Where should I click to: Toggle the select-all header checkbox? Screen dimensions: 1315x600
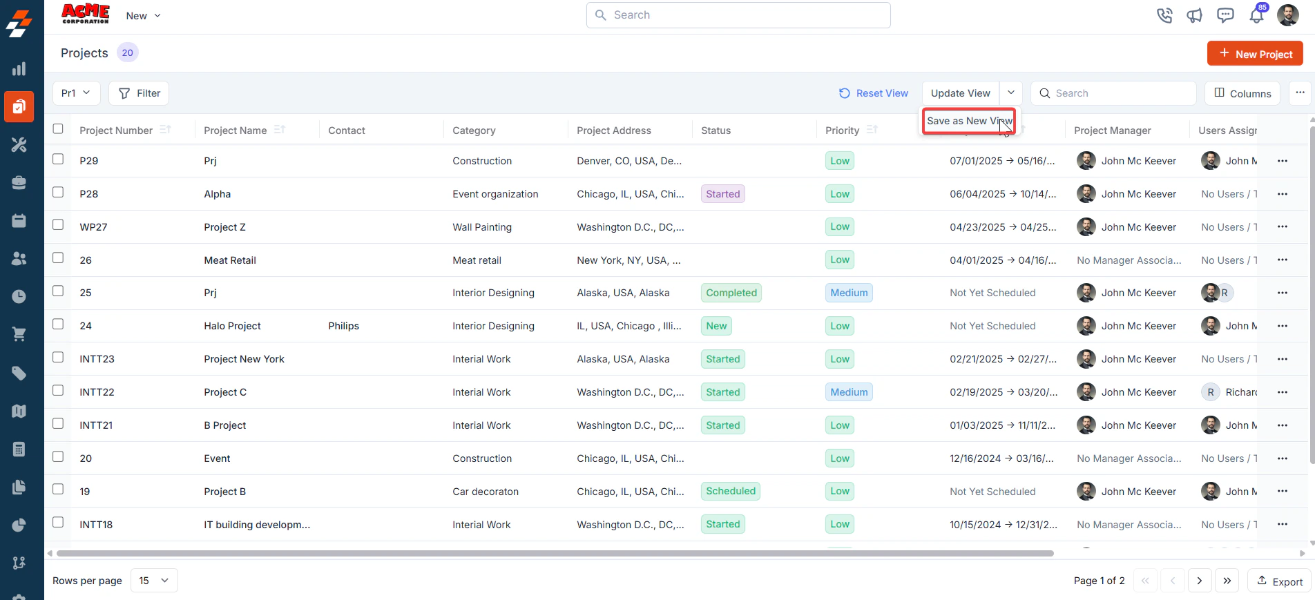(x=58, y=128)
